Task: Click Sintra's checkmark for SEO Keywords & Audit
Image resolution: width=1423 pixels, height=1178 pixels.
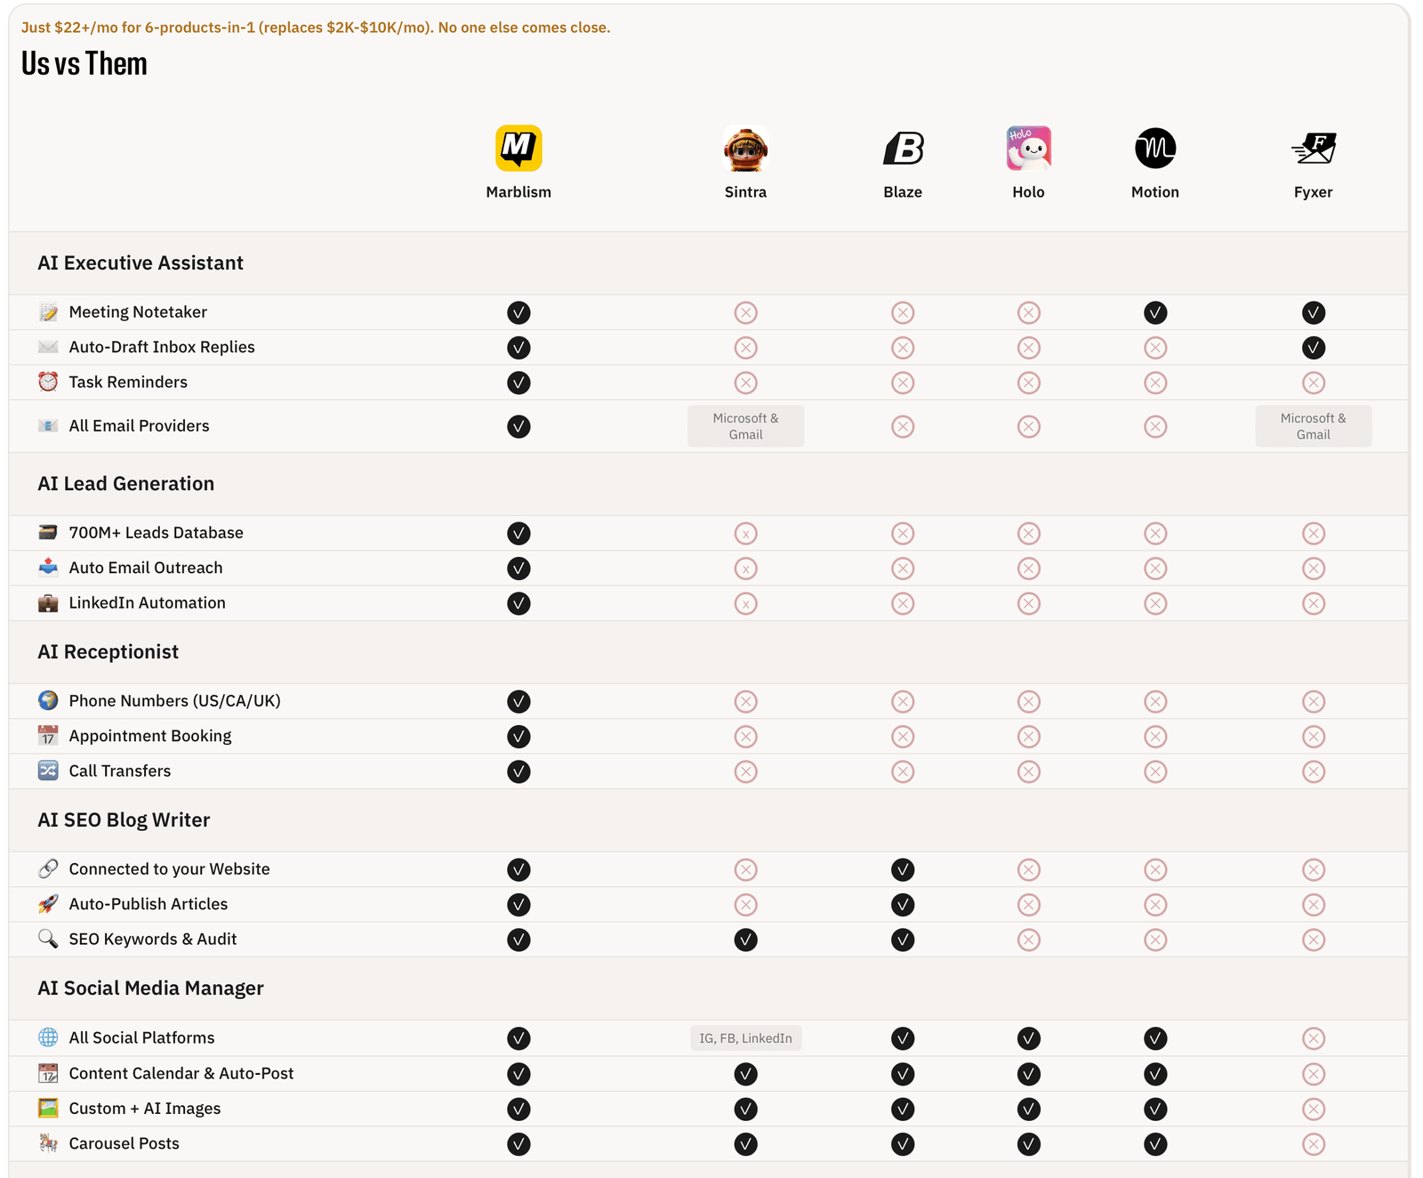Action: click(x=745, y=940)
